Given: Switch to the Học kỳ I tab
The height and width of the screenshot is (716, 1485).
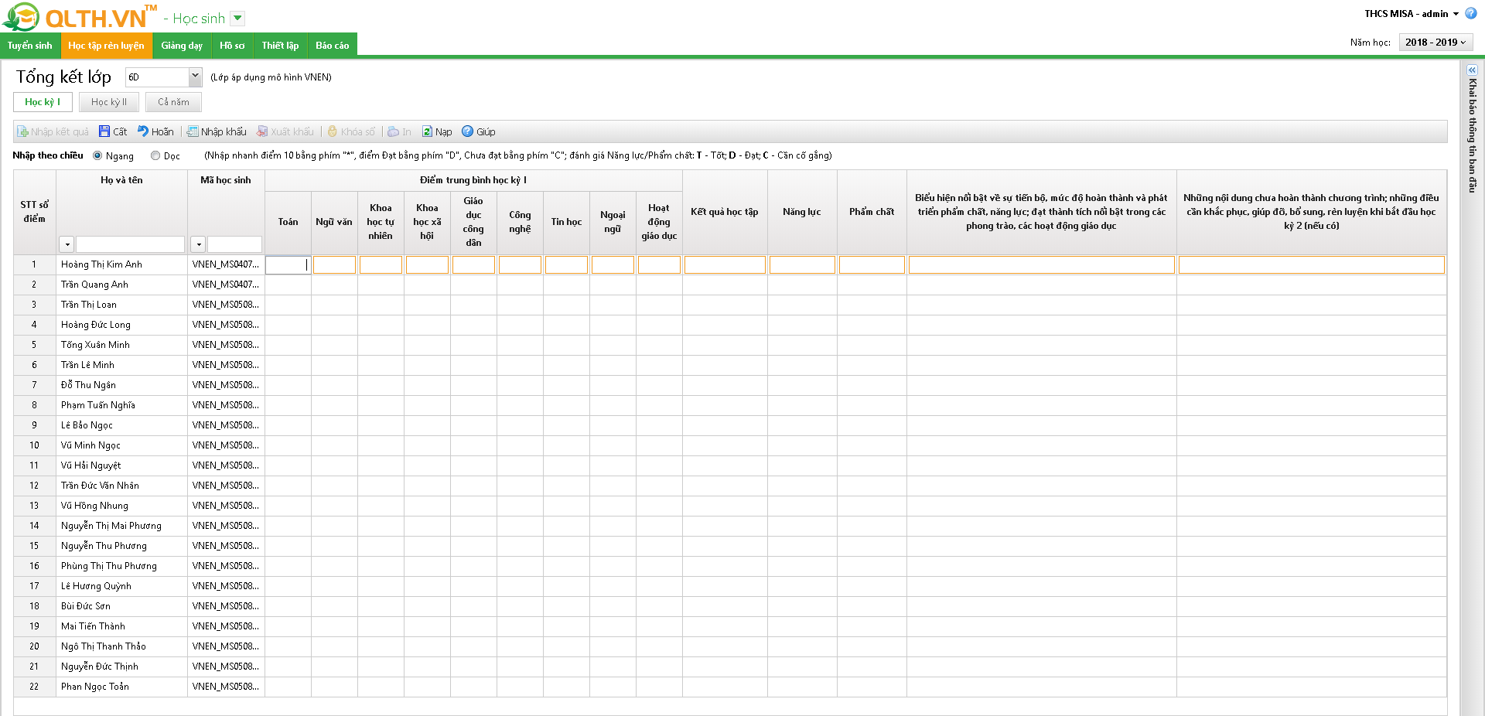Looking at the screenshot, I should click(x=43, y=102).
